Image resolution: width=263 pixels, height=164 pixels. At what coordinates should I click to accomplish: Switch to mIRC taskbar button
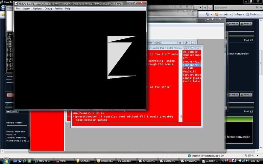point(63,161)
